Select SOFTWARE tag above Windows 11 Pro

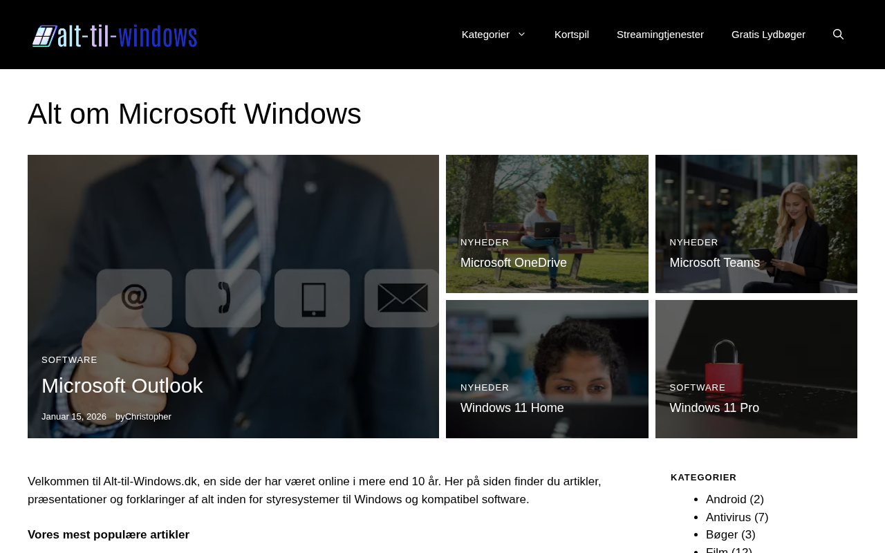(x=698, y=388)
